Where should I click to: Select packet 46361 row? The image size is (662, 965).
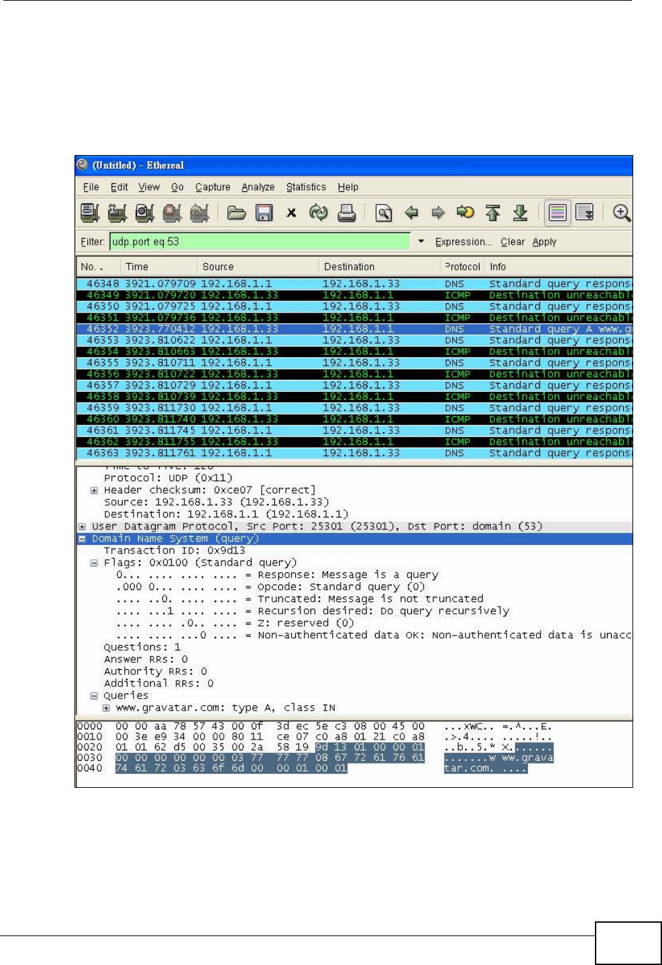[x=354, y=431]
